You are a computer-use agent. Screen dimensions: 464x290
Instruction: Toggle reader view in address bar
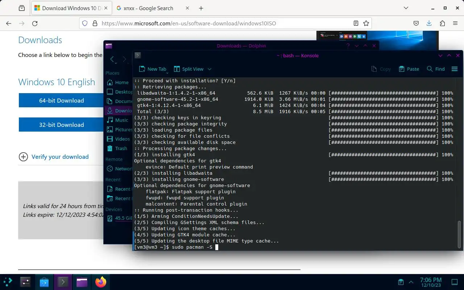(356, 23)
